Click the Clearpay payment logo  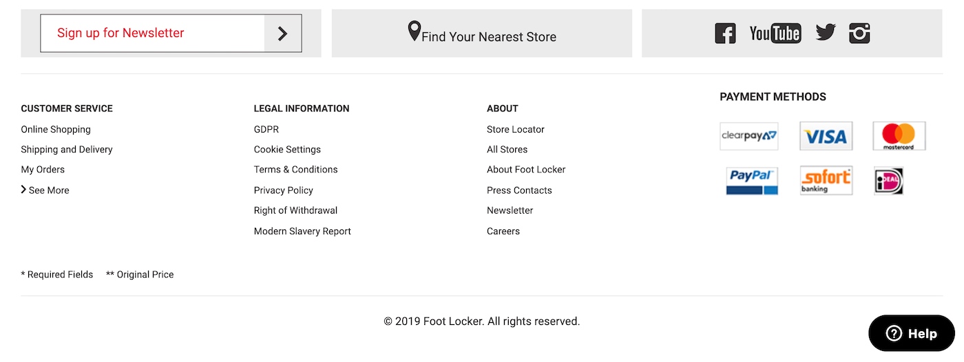click(749, 136)
